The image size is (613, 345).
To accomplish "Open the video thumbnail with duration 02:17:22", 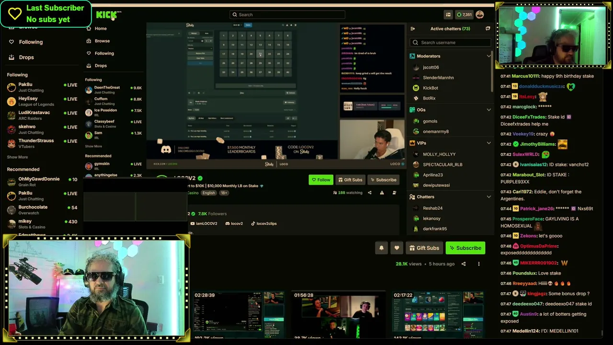I will (x=438, y=314).
